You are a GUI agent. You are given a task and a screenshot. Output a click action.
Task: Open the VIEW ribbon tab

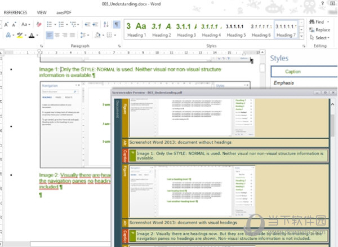point(42,12)
